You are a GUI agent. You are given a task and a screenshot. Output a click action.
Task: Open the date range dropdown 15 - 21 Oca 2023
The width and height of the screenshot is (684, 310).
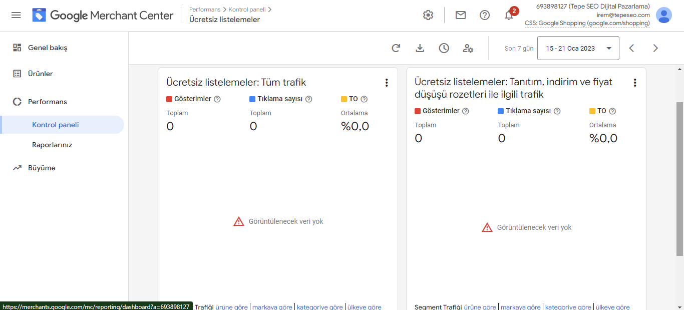(578, 48)
